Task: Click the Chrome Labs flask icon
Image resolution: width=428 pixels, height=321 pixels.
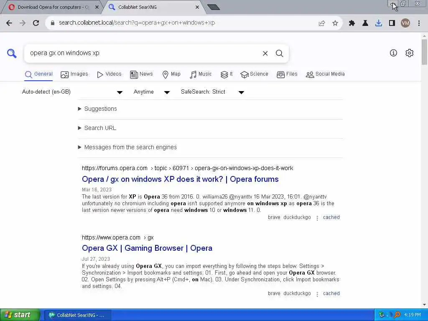Action: click(x=365, y=23)
